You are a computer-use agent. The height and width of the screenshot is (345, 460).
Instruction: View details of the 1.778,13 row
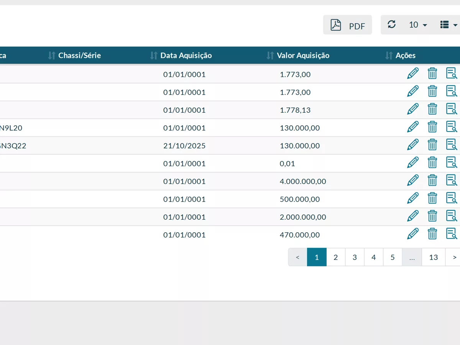452,109
